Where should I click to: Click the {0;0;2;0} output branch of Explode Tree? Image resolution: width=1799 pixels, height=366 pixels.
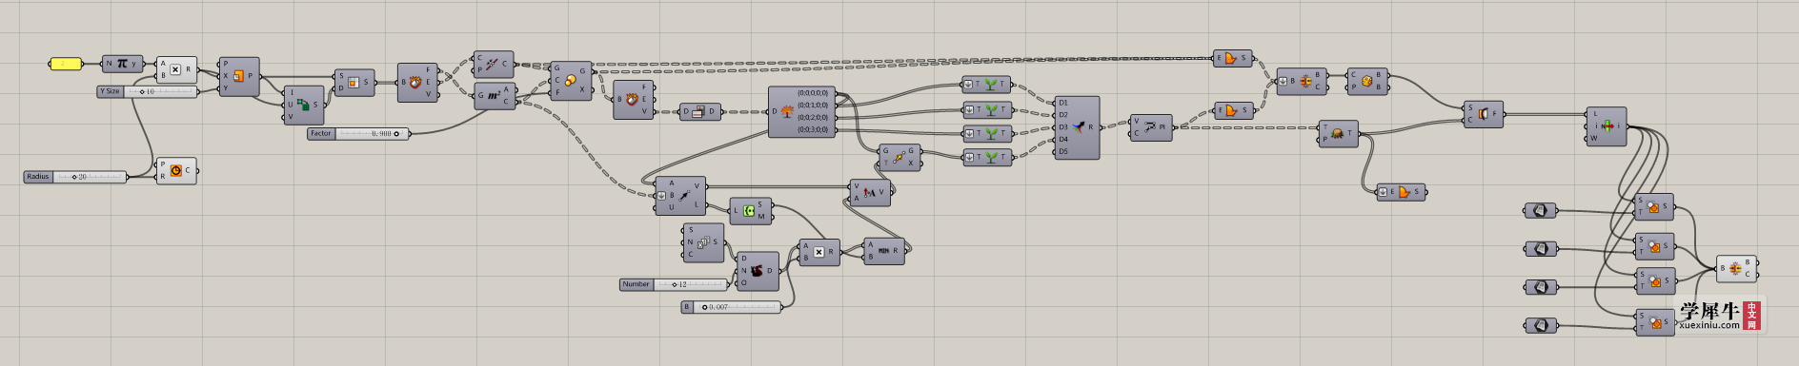(x=813, y=118)
